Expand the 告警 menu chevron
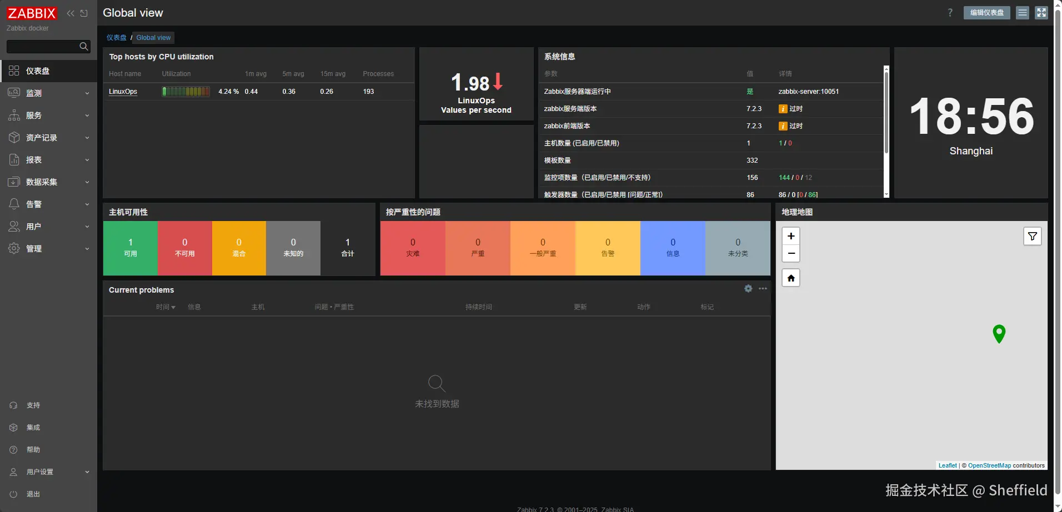The width and height of the screenshot is (1062, 512). [x=87, y=204]
